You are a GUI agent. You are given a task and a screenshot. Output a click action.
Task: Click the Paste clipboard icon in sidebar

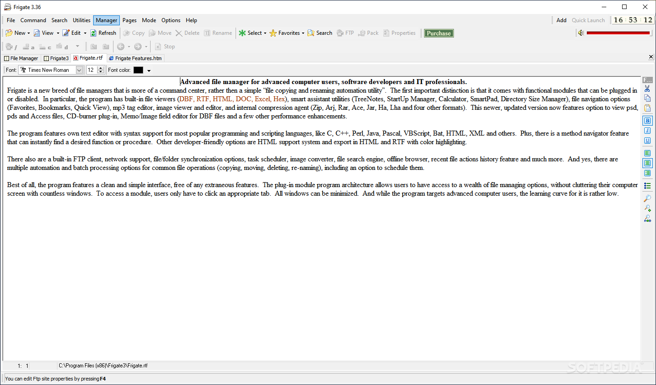pos(647,108)
